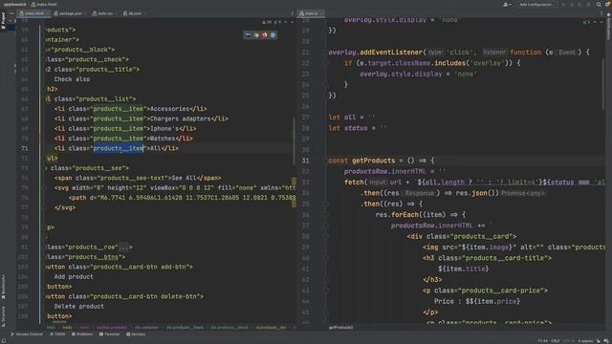Open the TODO tool window

click(x=57, y=334)
